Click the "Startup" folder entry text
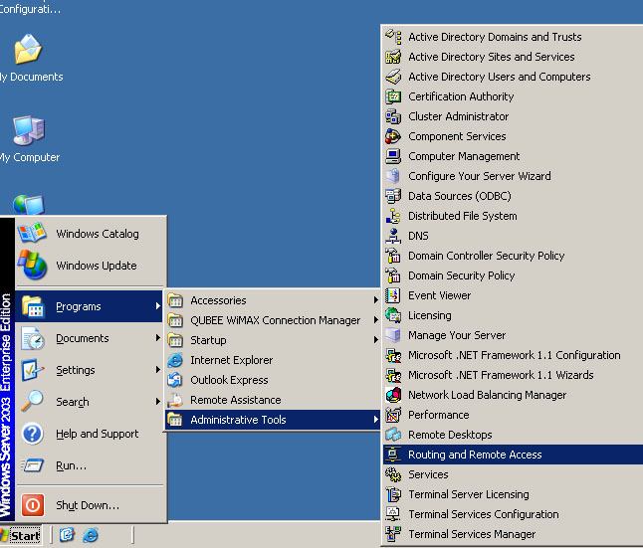This screenshot has width=643, height=548. click(x=208, y=340)
